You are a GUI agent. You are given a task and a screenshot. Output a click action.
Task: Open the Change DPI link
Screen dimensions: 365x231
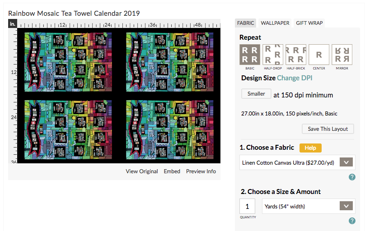click(295, 78)
